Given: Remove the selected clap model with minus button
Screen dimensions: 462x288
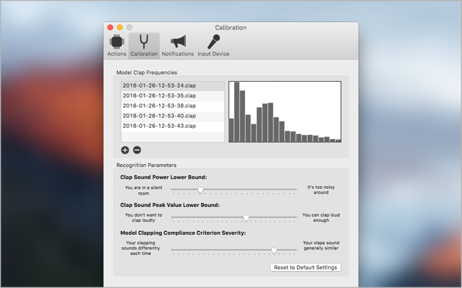Looking at the screenshot, I should tap(137, 150).
